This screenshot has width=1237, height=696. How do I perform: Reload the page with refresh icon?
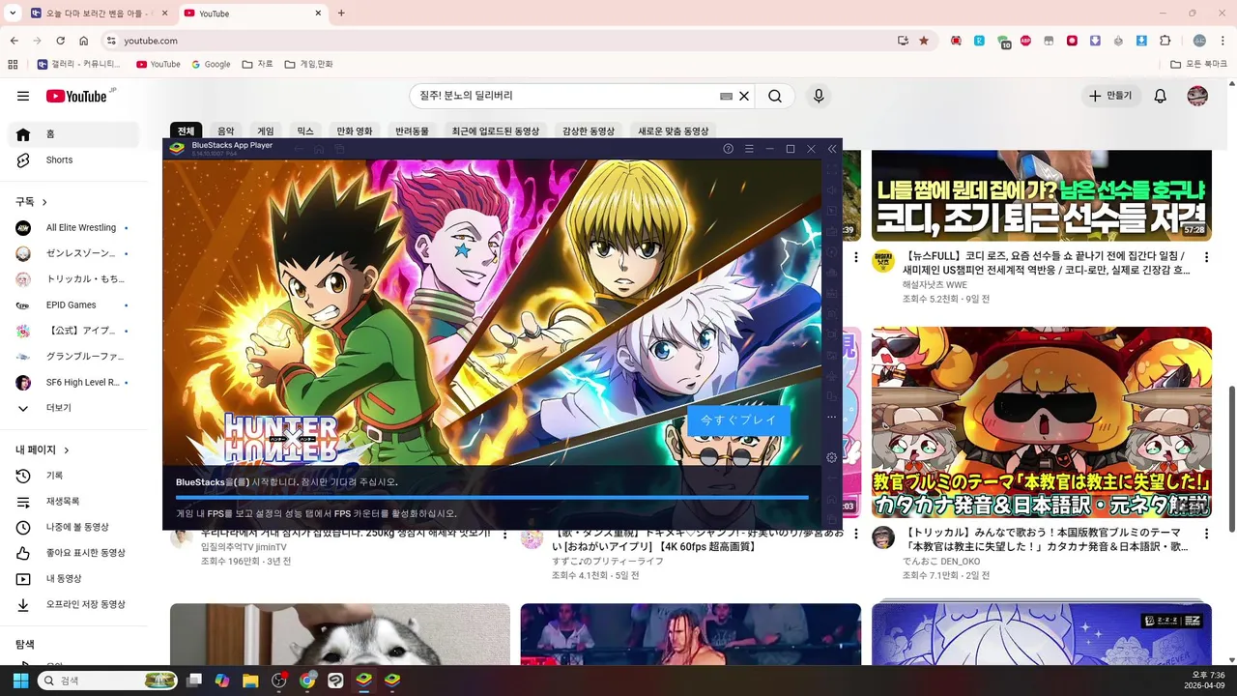(60, 41)
